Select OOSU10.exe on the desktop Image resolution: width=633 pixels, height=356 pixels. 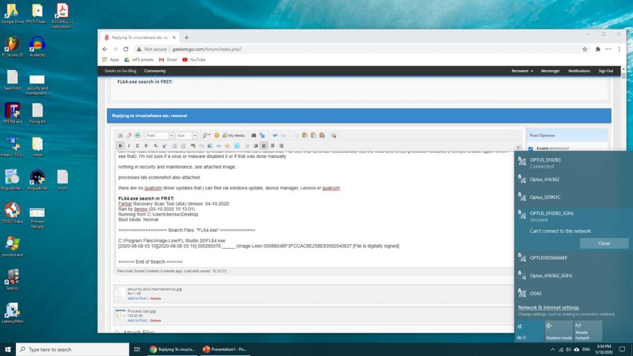[12, 213]
